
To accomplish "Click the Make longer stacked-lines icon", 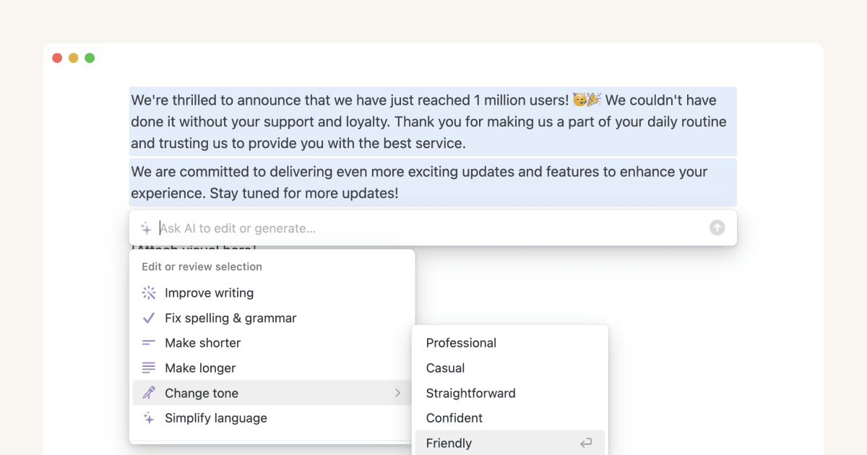I will [x=148, y=368].
